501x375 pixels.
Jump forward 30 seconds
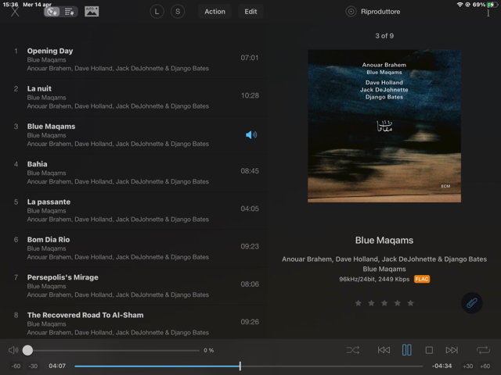click(468, 366)
